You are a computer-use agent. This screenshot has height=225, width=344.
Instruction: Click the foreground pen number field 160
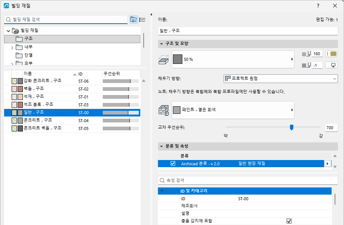[317, 54]
